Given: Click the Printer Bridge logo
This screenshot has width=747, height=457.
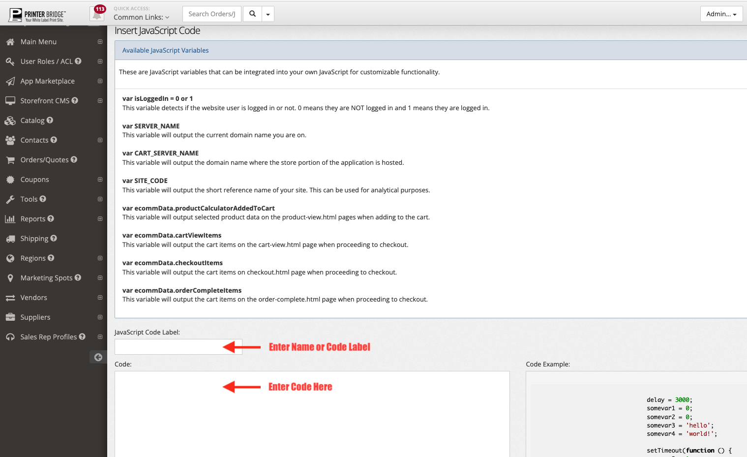Looking at the screenshot, I should coord(37,15).
